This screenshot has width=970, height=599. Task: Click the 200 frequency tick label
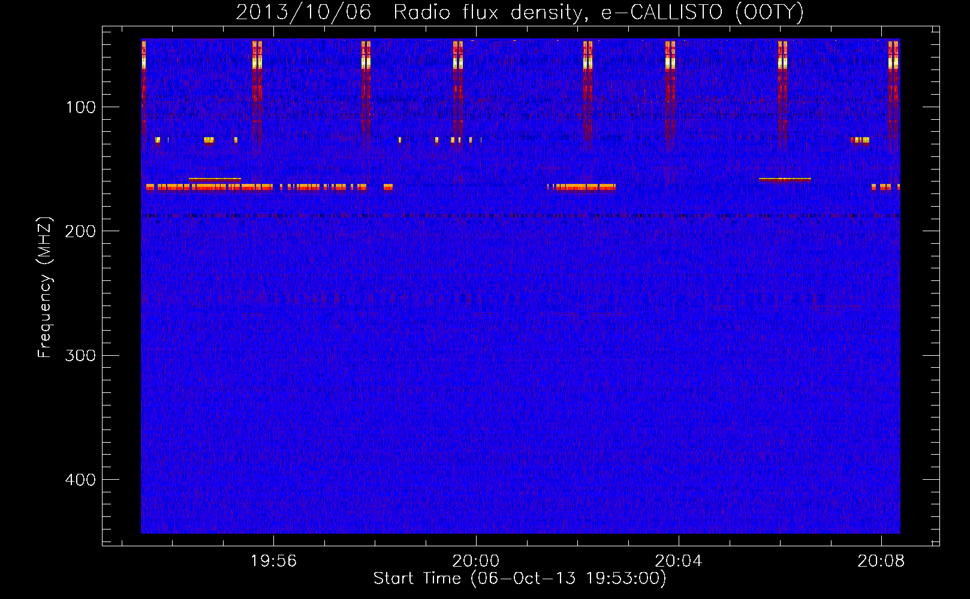coord(80,231)
